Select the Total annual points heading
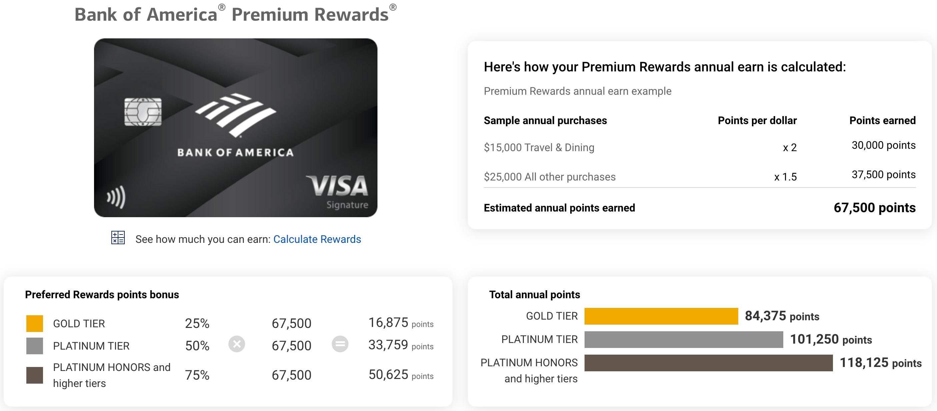Screen dimensions: 937x411 coord(535,295)
